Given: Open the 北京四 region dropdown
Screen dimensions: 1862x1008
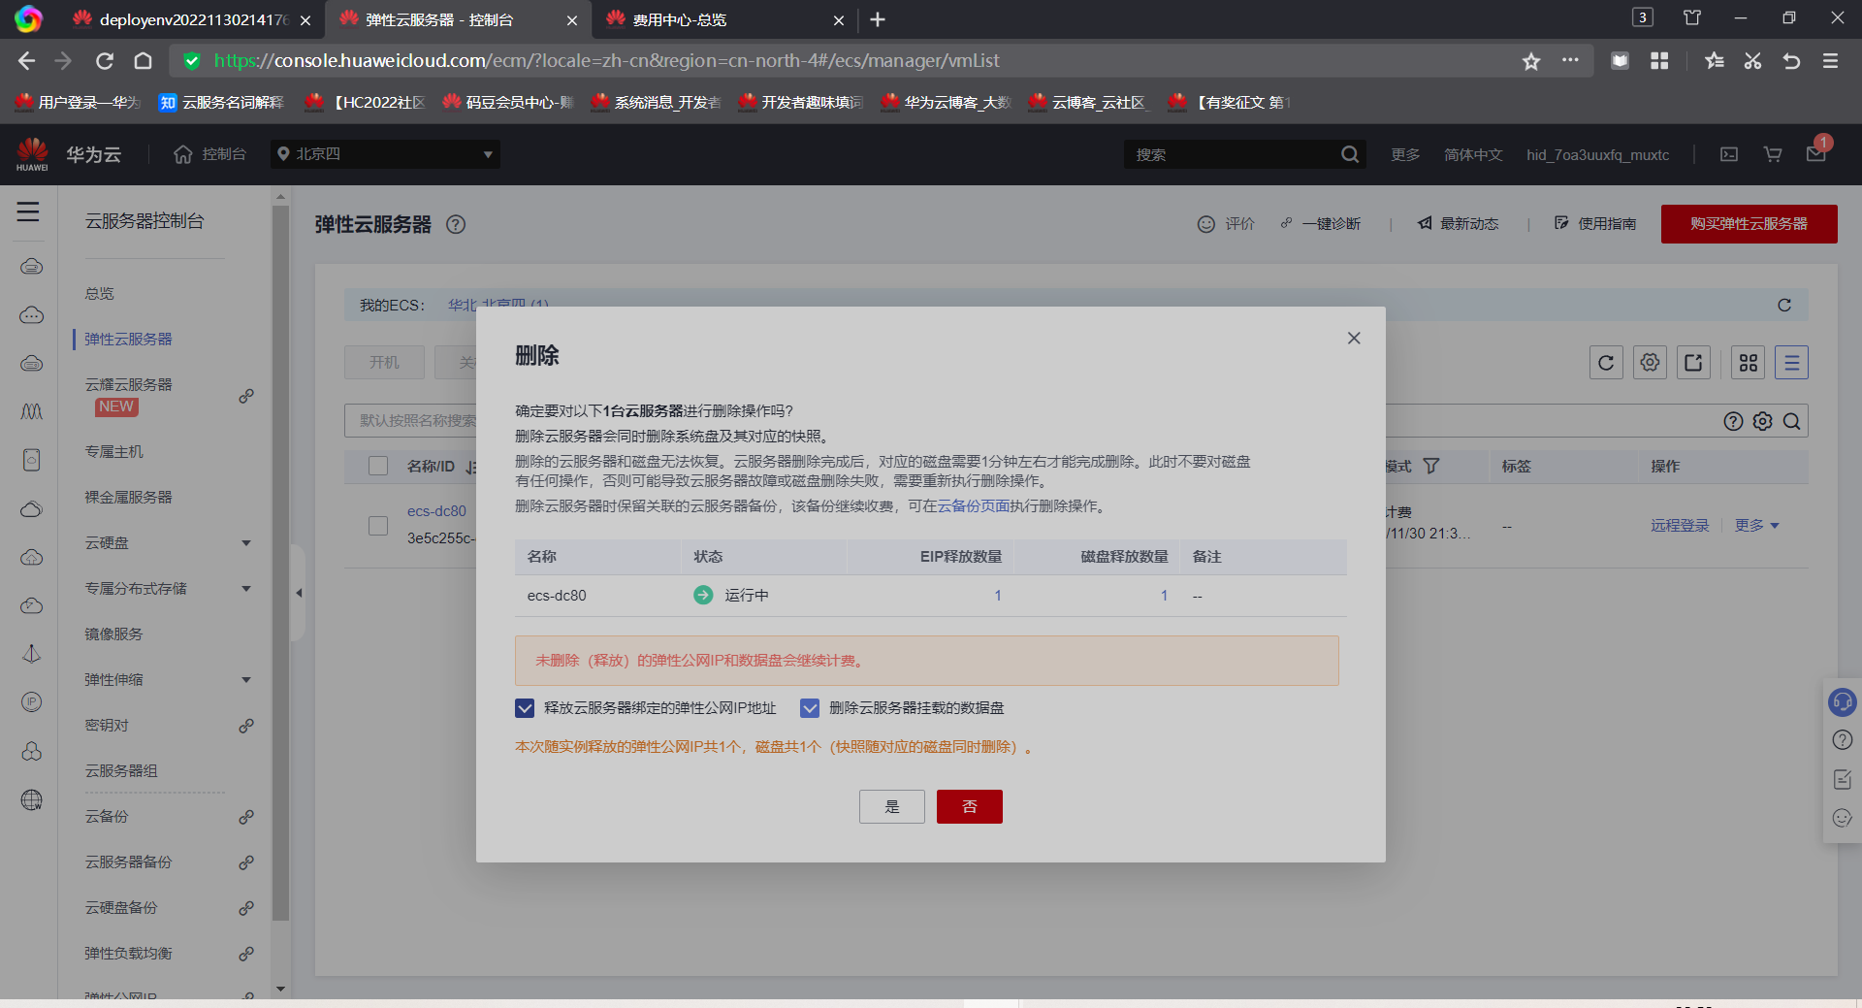Looking at the screenshot, I should tap(385, 154).
